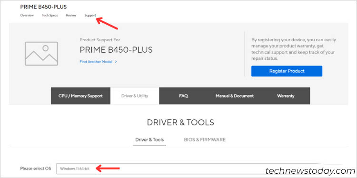Open the Review tab
Screen dimensions: 357x178
coord(71,16)
